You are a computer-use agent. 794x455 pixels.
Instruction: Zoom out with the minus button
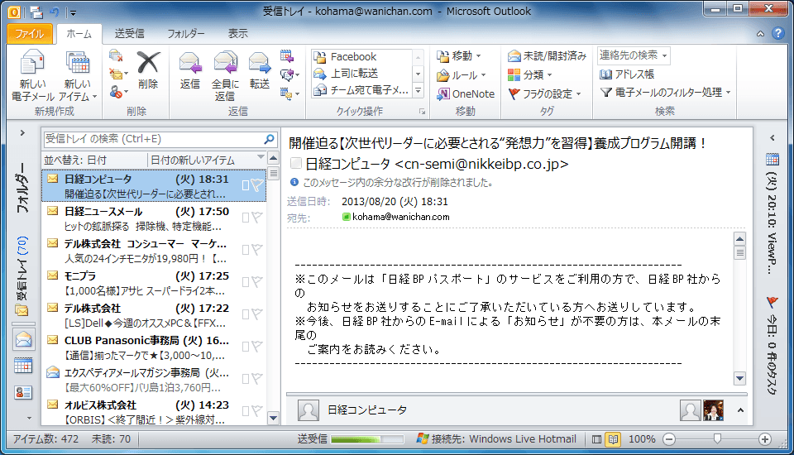[669, 439]
